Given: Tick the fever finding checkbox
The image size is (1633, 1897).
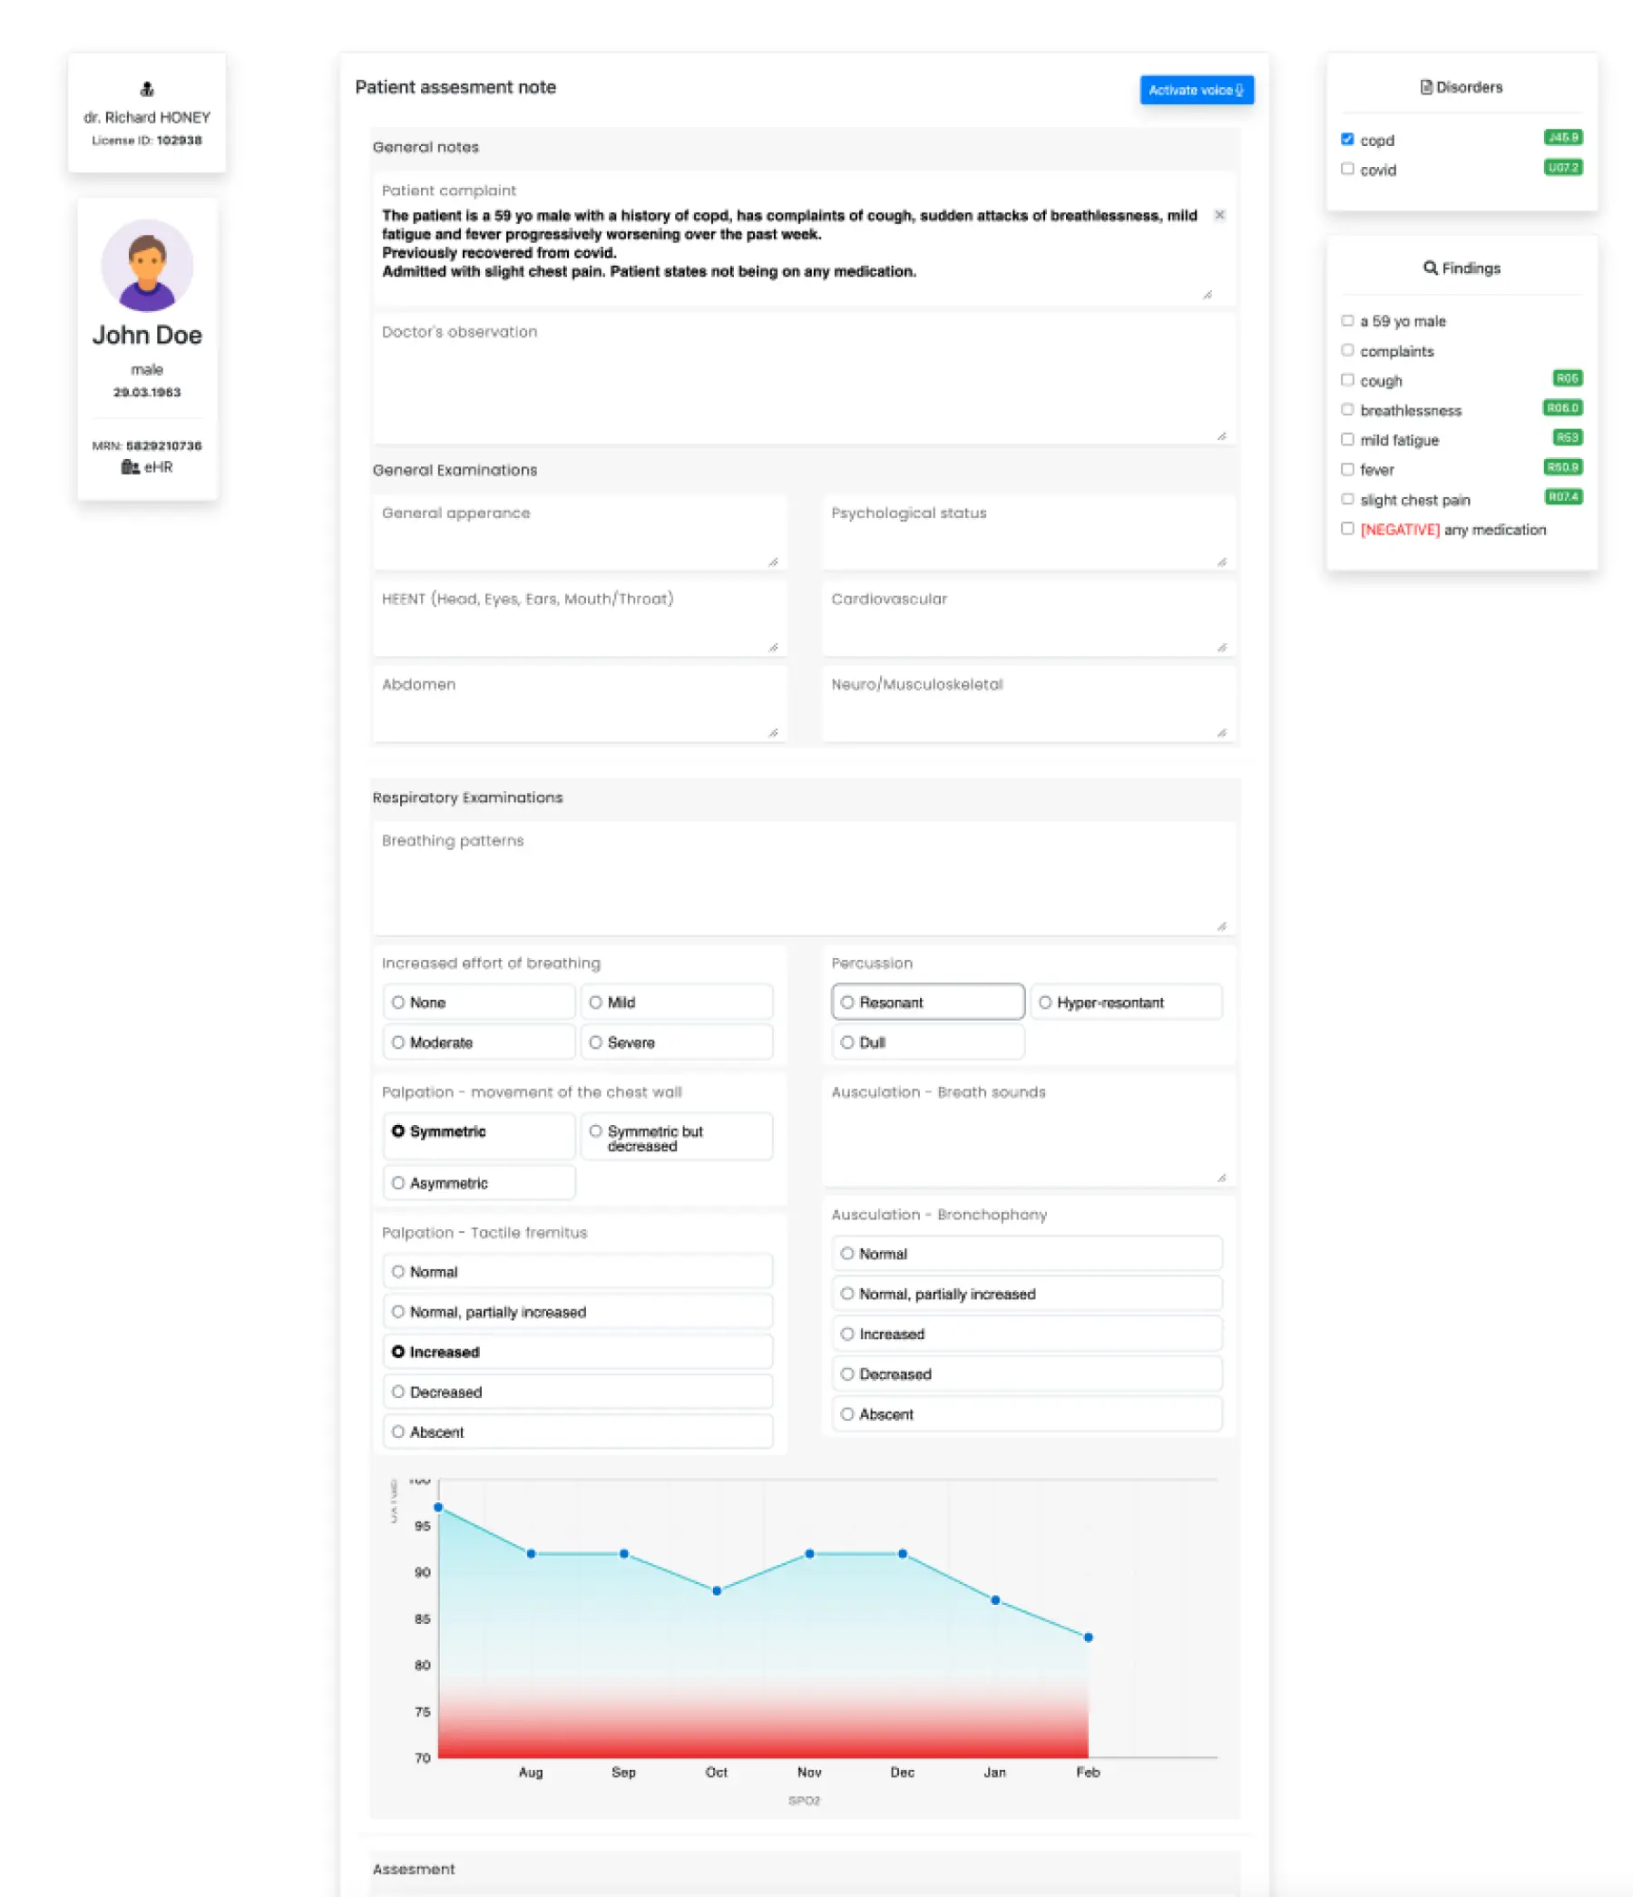Looking at the screenshot, I should 1347,470.
